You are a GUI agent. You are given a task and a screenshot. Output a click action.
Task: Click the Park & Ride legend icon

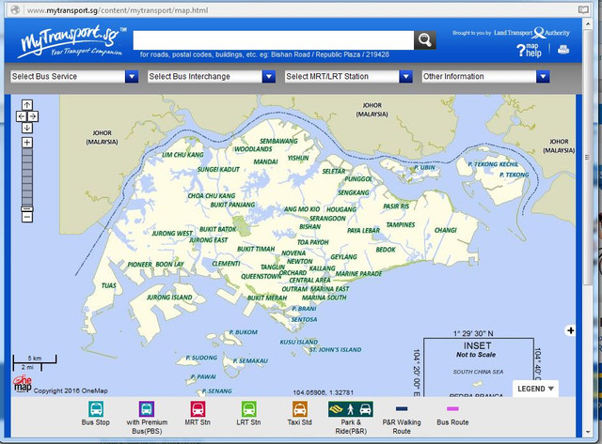(351, 409)
